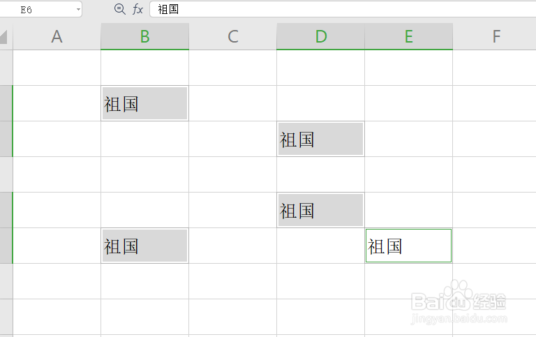Click the empty cell in column A first row

57,68
